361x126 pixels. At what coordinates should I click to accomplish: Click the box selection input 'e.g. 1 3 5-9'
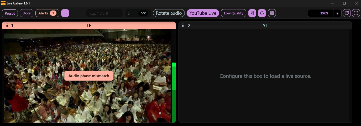tap(104, 13)
